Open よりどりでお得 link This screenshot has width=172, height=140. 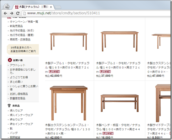(x=19, y=77)
